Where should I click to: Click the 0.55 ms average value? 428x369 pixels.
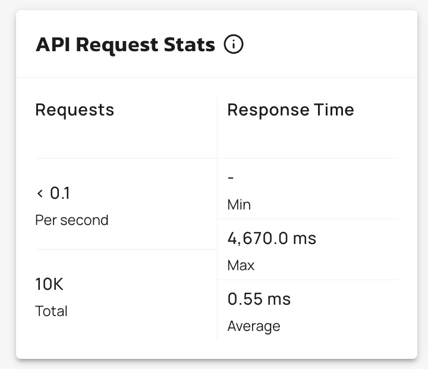click(x=259, y=299)
